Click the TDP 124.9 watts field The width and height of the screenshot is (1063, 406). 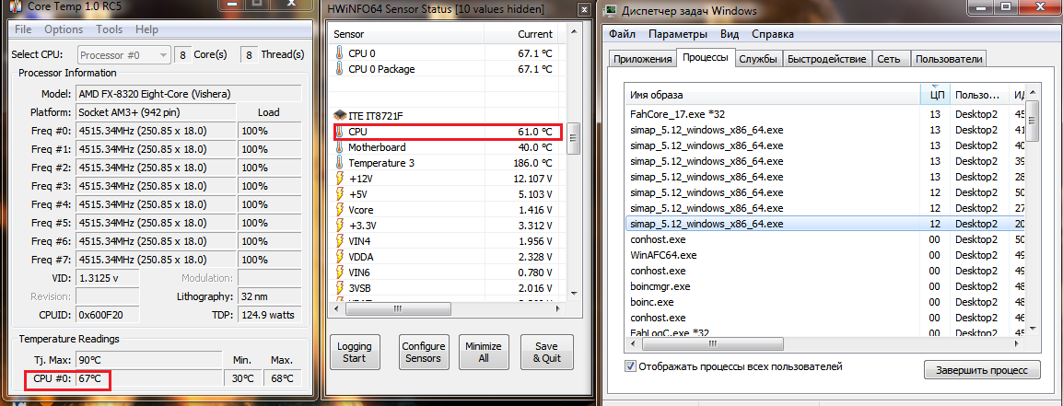pyautogui.click(x=271, y=315)
